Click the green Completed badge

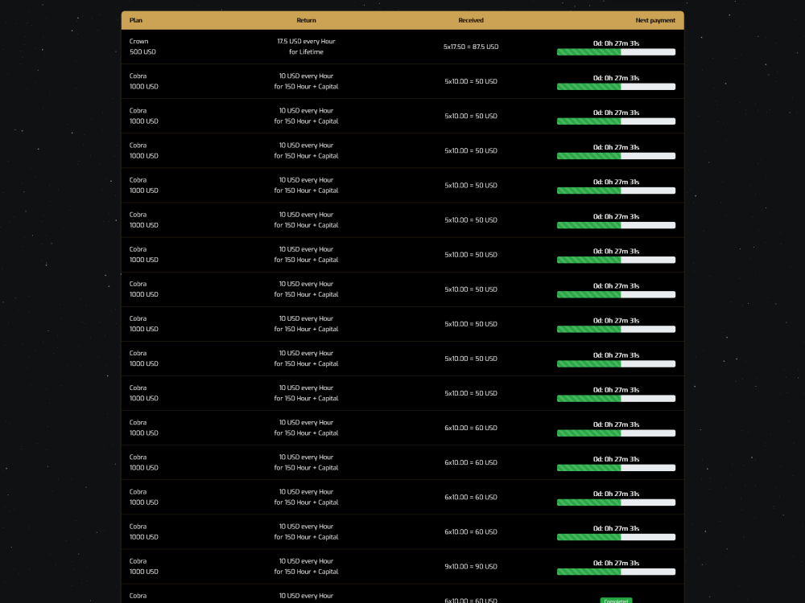pos(616,601)
